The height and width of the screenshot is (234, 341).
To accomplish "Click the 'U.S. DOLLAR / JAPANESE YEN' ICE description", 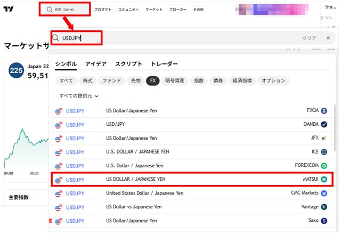I will point(137,152).
